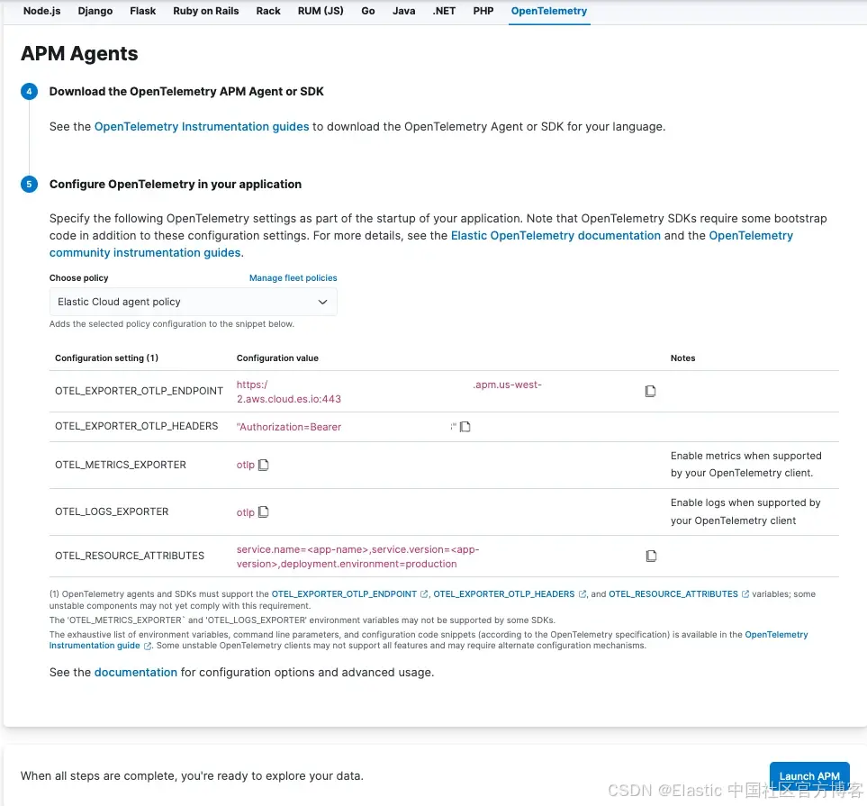Select the OTEL_LOGS_EXPORTER setting name cell
The image size is (867, 806).
click(112, 512)
